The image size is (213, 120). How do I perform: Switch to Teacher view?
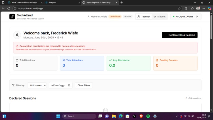coord(143,17)
